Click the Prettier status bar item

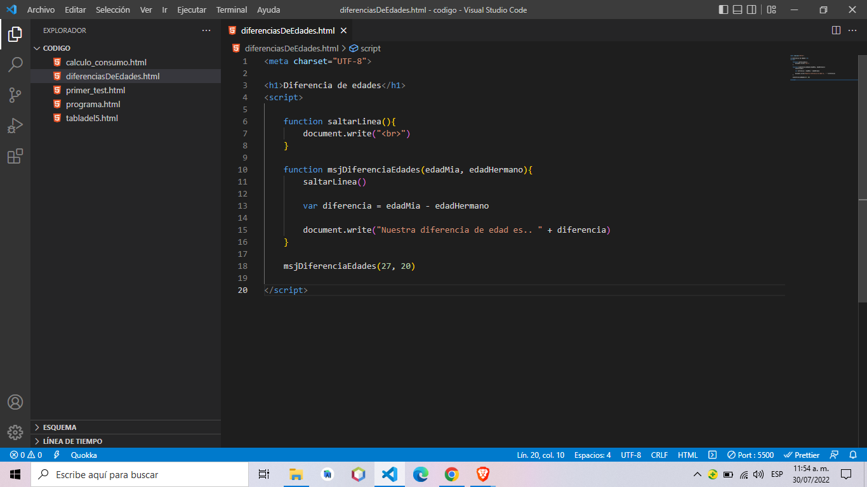point(802,455)
